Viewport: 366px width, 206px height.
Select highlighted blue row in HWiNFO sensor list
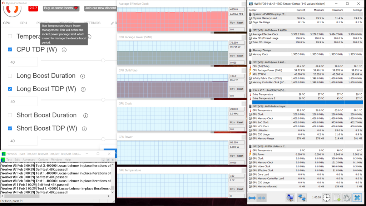(307, 102)
